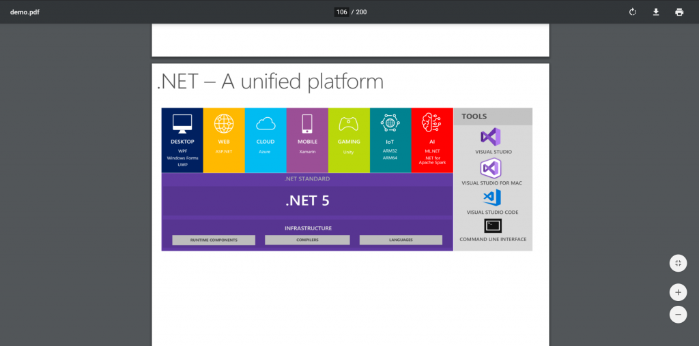Click the VISUAL STUDIO CODE label
The width and height of the screenshot is (699, 346).
pyautogui.click(x=492, y=212)
